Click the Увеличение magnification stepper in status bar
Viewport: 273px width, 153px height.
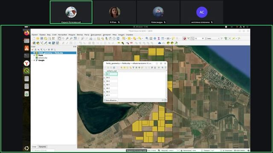pos(202,150)
